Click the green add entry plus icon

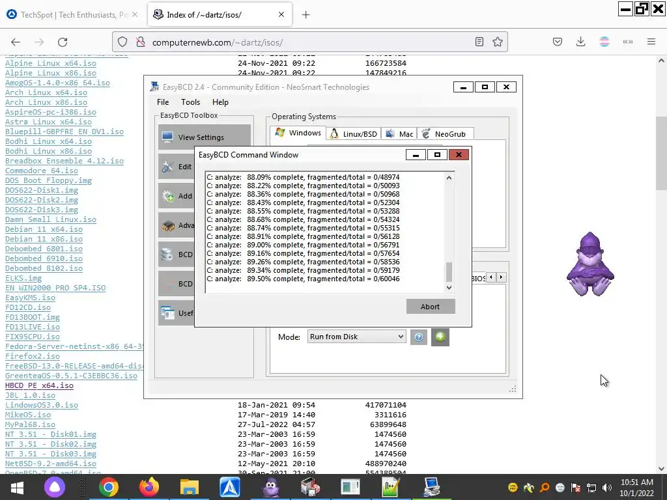click(x=440, y=337)
